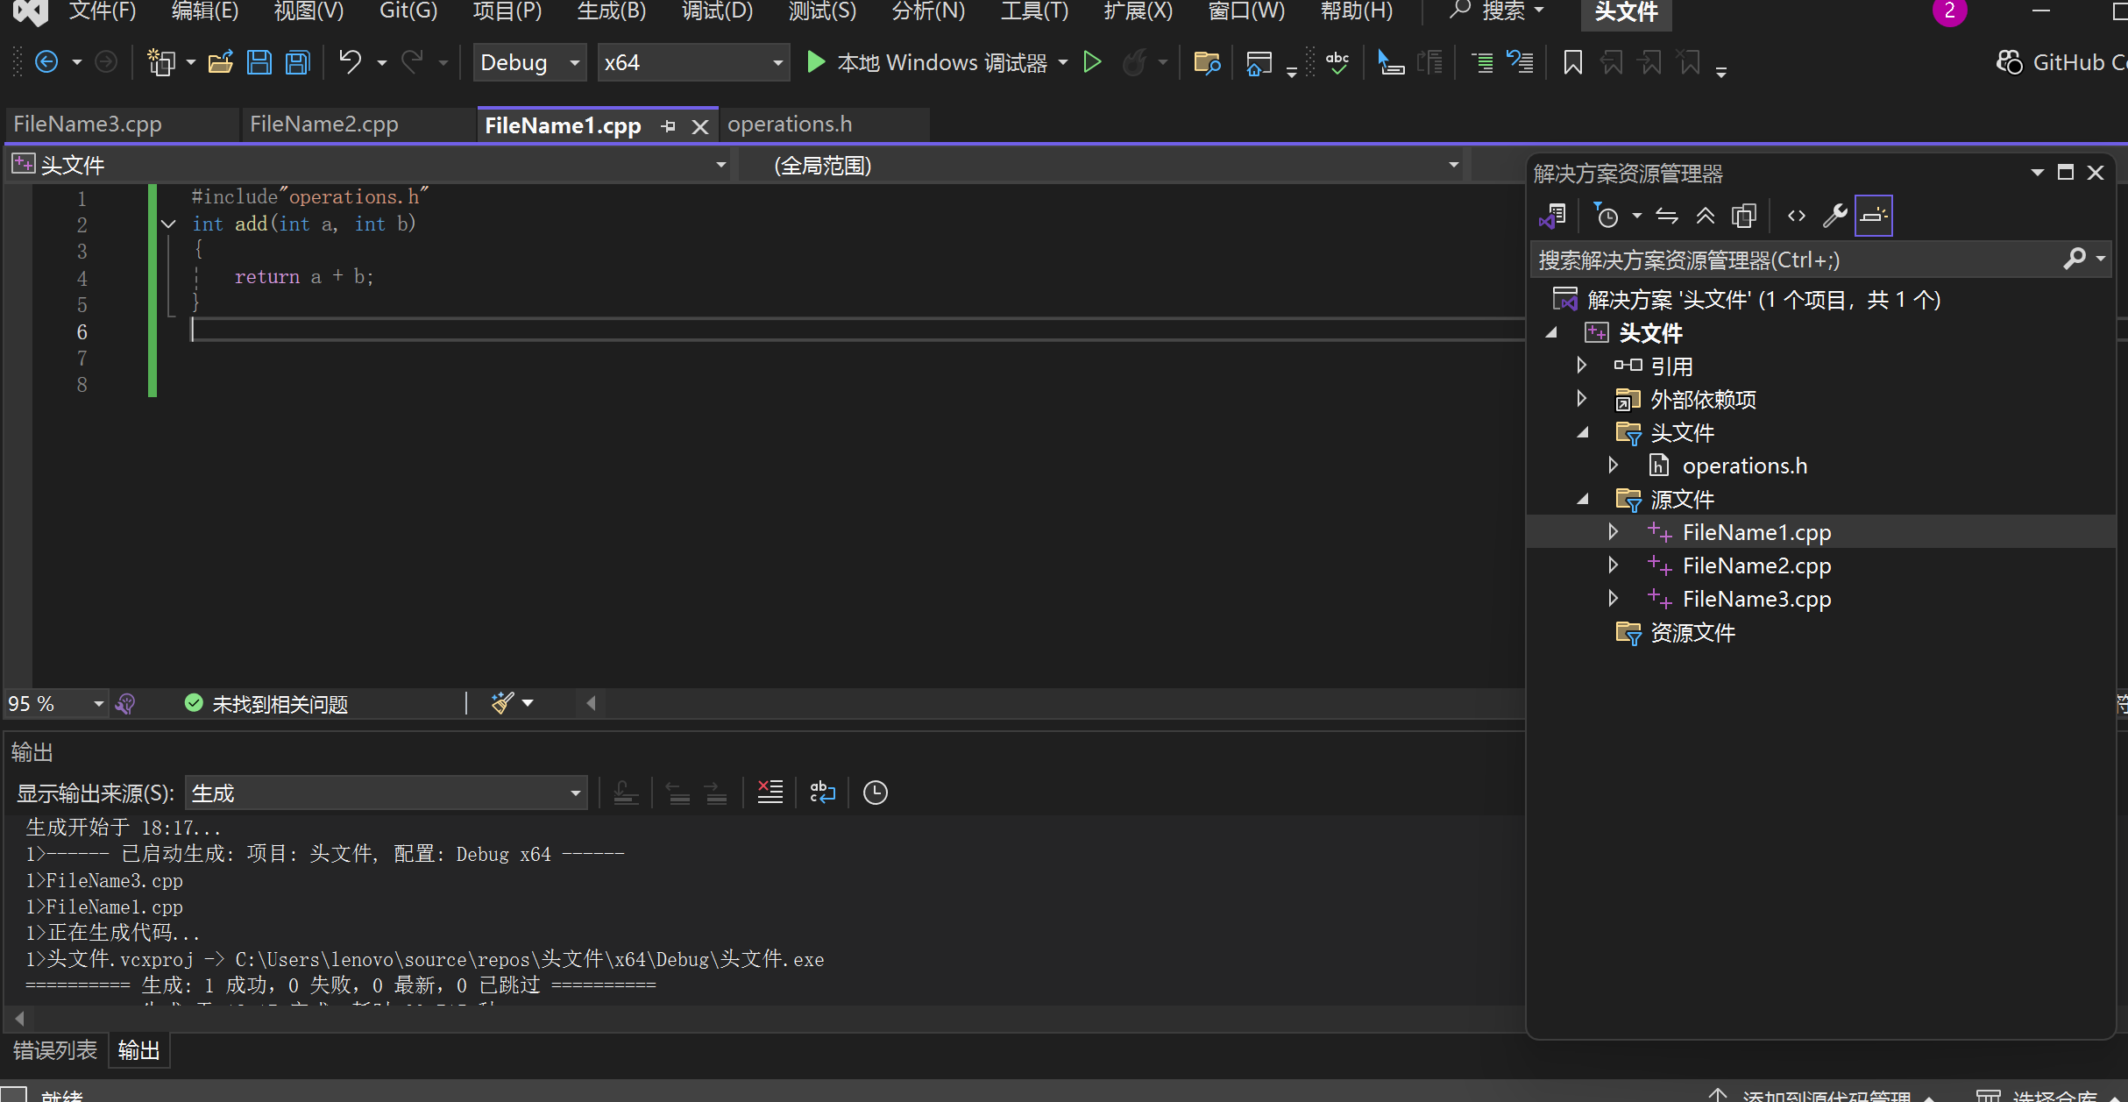
Task: Pin the FileName1.cpp tab
Action: coord(668,126)
